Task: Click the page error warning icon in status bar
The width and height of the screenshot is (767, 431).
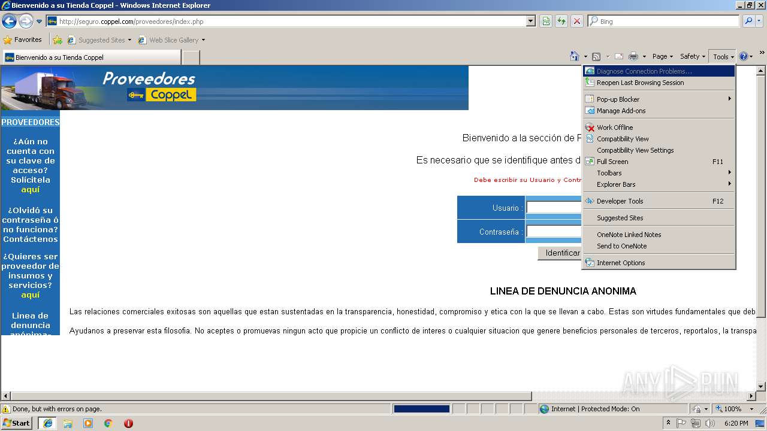Action: tap(6, 409)
